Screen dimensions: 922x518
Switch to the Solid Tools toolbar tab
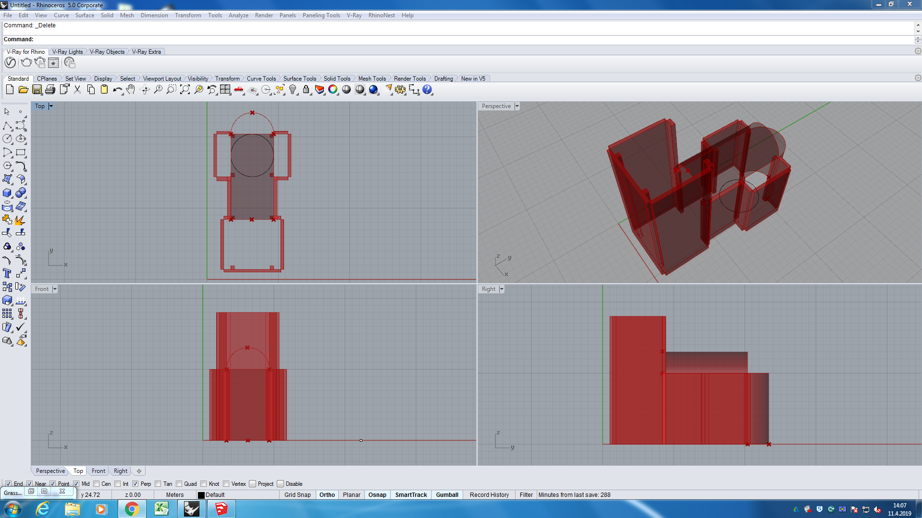point(337,79)
